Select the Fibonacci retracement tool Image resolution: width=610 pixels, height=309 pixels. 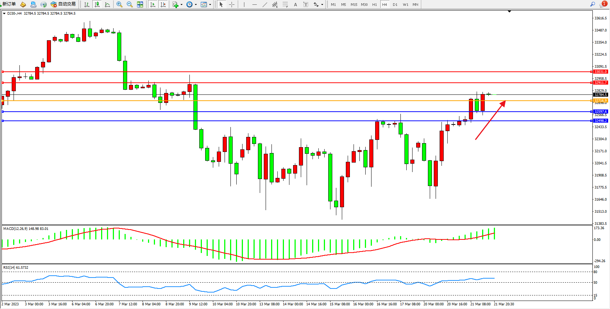pyautogui.click(x=285, y=4)
